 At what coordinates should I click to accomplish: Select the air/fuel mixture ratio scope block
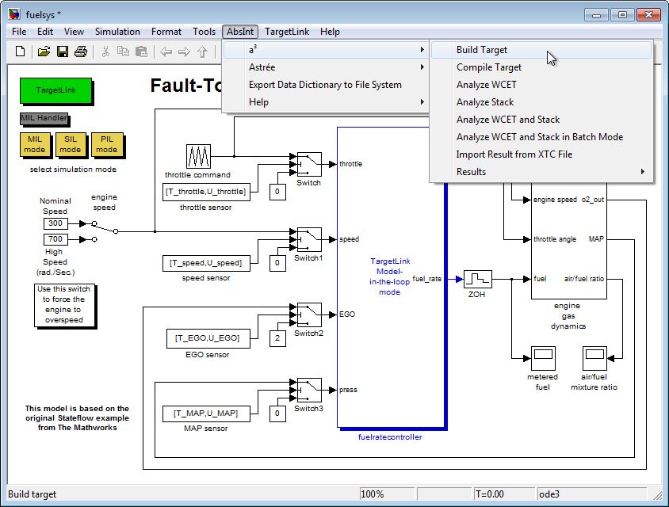594,358
